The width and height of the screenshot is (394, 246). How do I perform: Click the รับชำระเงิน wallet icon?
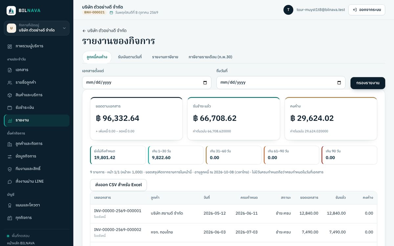coord(10,108)
